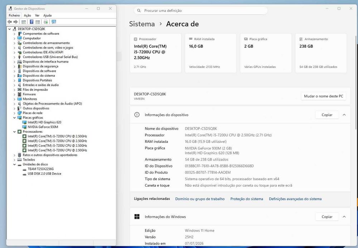Collapse Informações do Windows section chevron
Image resolution: width=358 pixels, height=248 pixels.
click(344, 217)
